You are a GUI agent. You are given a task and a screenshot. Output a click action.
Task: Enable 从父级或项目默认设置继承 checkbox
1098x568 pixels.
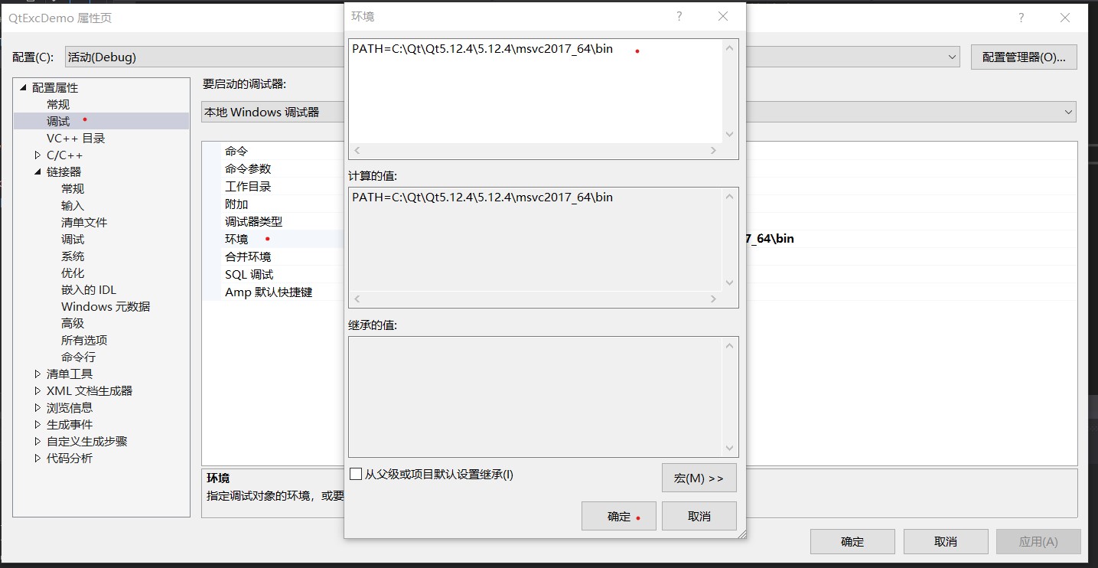point(355,474)
